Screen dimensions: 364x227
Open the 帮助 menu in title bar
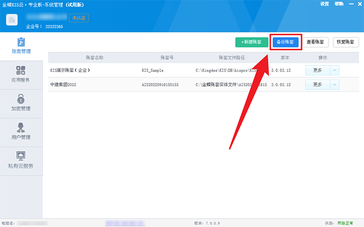pyautogui.click(x=339, y=4)
